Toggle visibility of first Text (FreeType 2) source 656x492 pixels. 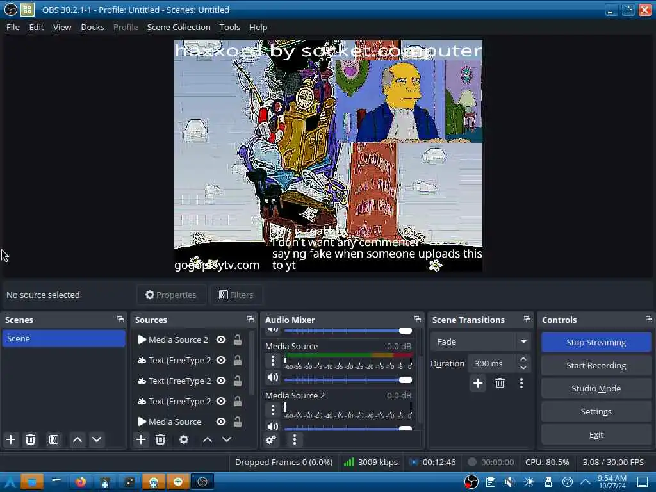click(221, 360)
